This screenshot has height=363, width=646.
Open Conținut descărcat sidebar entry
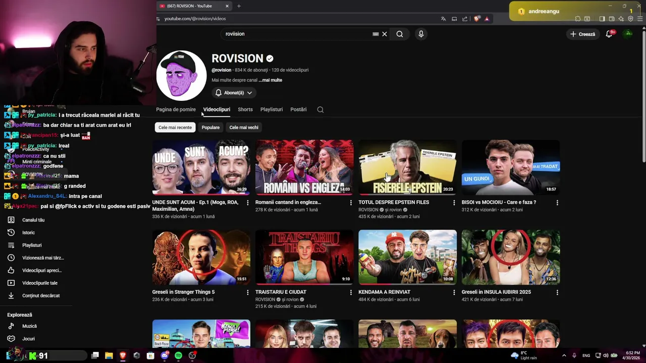41,296
